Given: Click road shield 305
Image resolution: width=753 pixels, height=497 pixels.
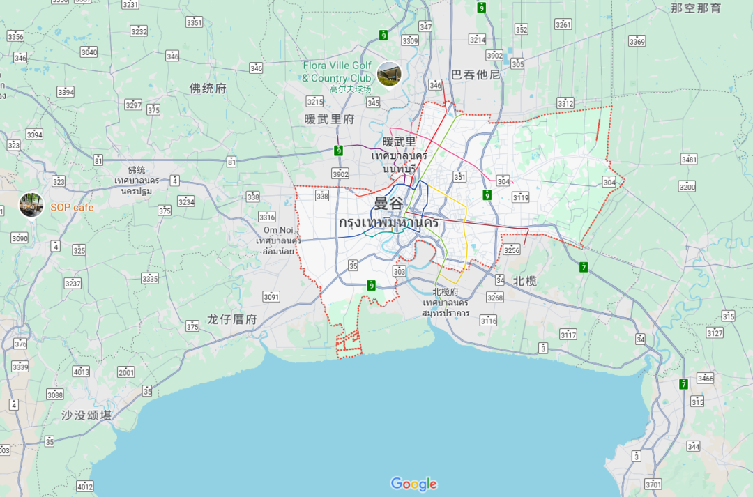Looking at the screenshot, I should tap(517, 64).
